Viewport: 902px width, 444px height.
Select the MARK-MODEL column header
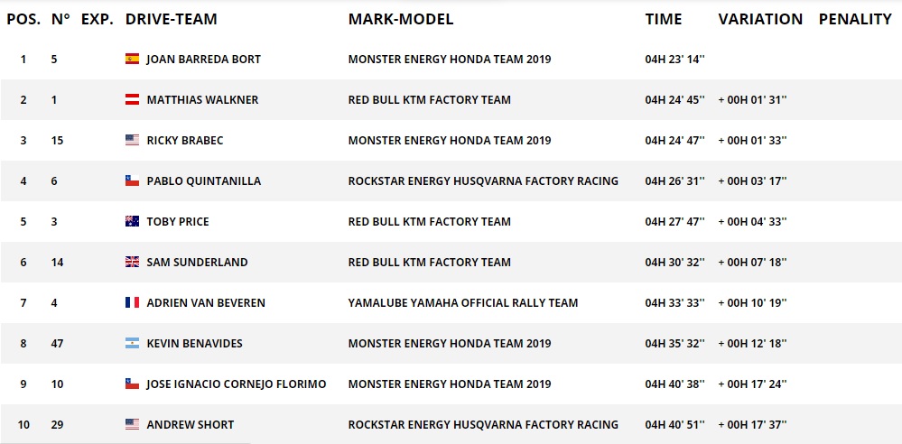[x=401, y=19]
